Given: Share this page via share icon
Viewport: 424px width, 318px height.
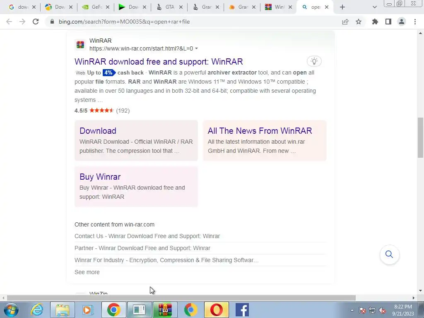Looking at the screenshot, I should 345,22.
